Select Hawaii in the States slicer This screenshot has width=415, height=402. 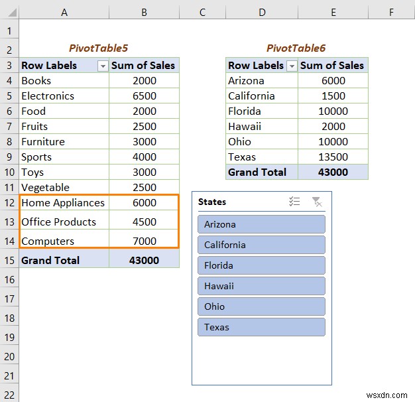261,286
